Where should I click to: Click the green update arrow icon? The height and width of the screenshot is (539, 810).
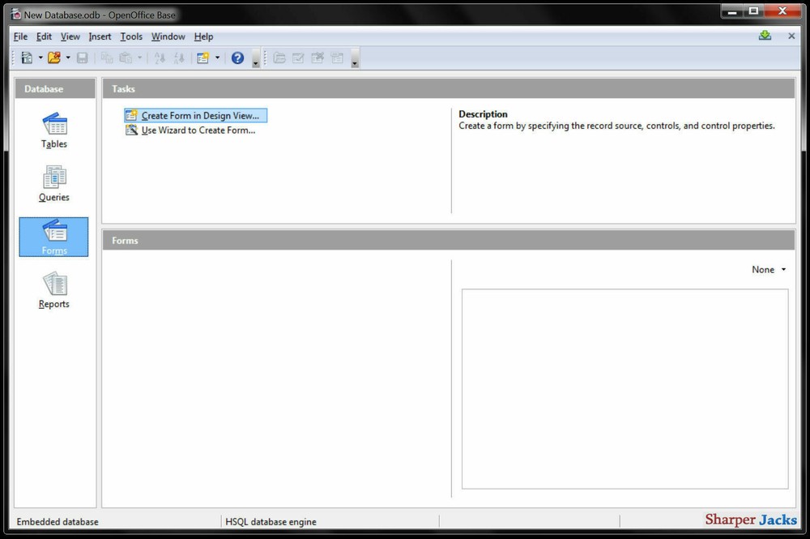point(764,36)
